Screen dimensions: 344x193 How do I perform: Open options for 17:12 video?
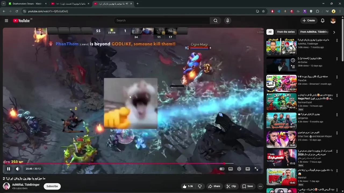(x=337, y=151)
